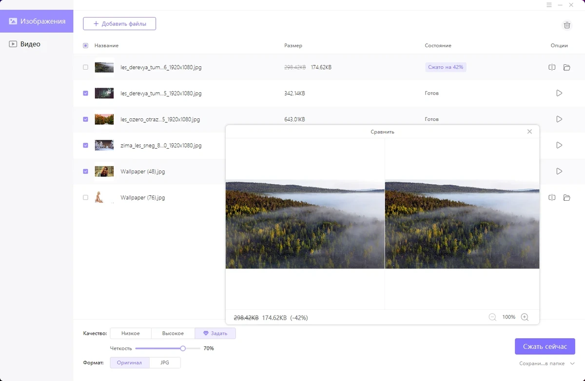
Task: Click thumbnail of les_derevya_tum...6 image
Action: point(104,67)
